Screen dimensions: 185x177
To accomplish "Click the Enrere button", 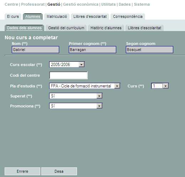I will coord(22,171).
